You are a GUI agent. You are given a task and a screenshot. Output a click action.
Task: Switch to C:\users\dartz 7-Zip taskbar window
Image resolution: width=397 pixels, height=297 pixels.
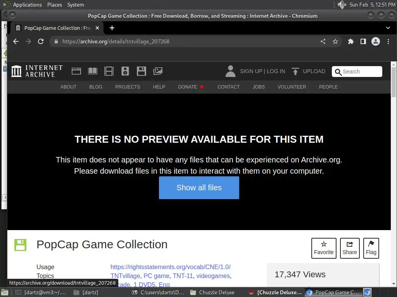pos(158,292)
